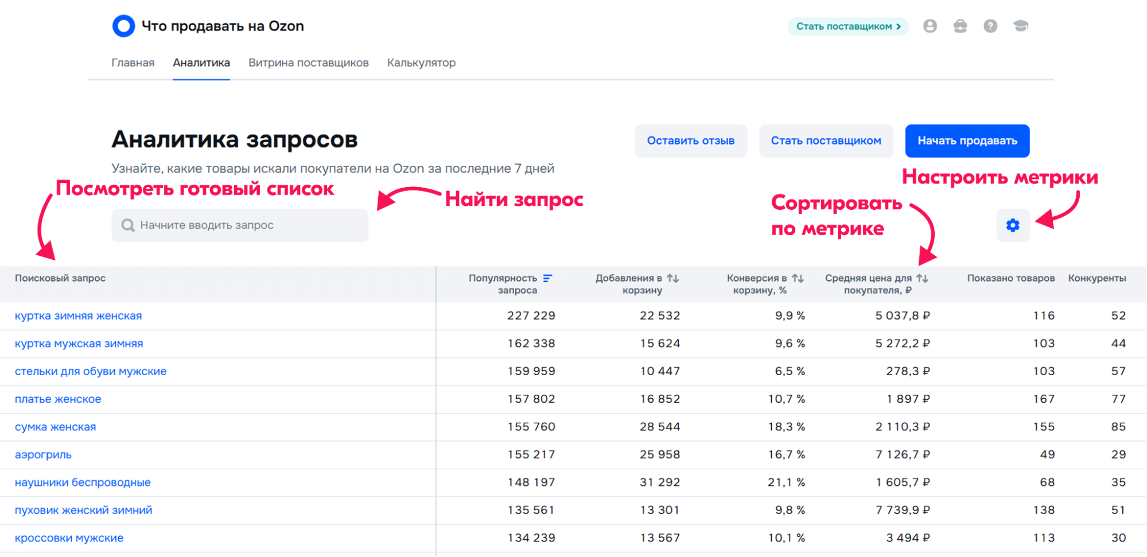Viewport: 1147px width, 557px height.
Task: Sort by average buyer price arrows
Action: click(x=922, y=278)
